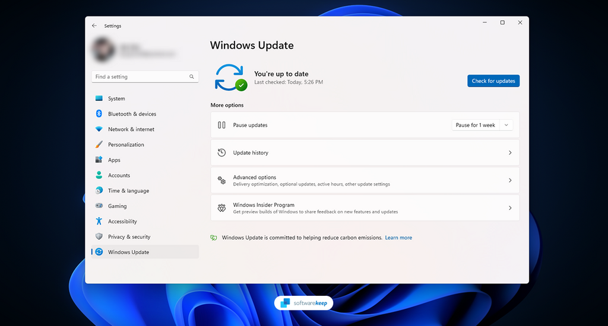Image resolution: width=608 pixels, height=326 pixels.
Task: Click the search magnifier icon
Action: (x=192, y=76)
